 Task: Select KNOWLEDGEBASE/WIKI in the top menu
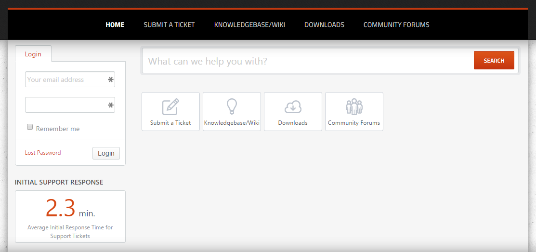(x=249, y=25)
